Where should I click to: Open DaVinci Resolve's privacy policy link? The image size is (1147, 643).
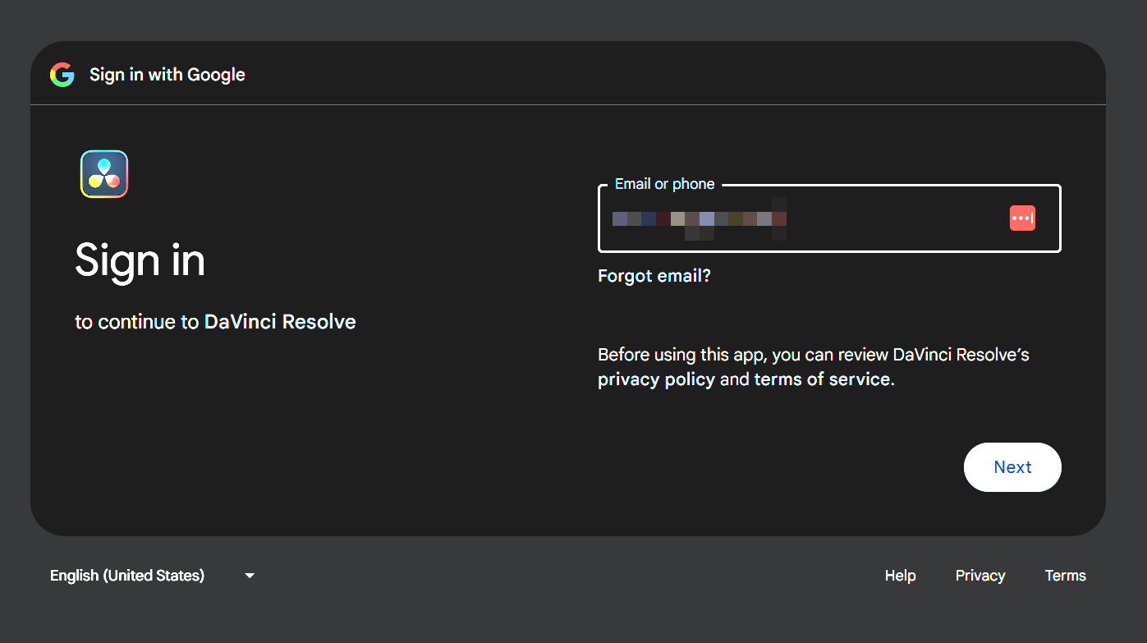[x=656, y=379]
